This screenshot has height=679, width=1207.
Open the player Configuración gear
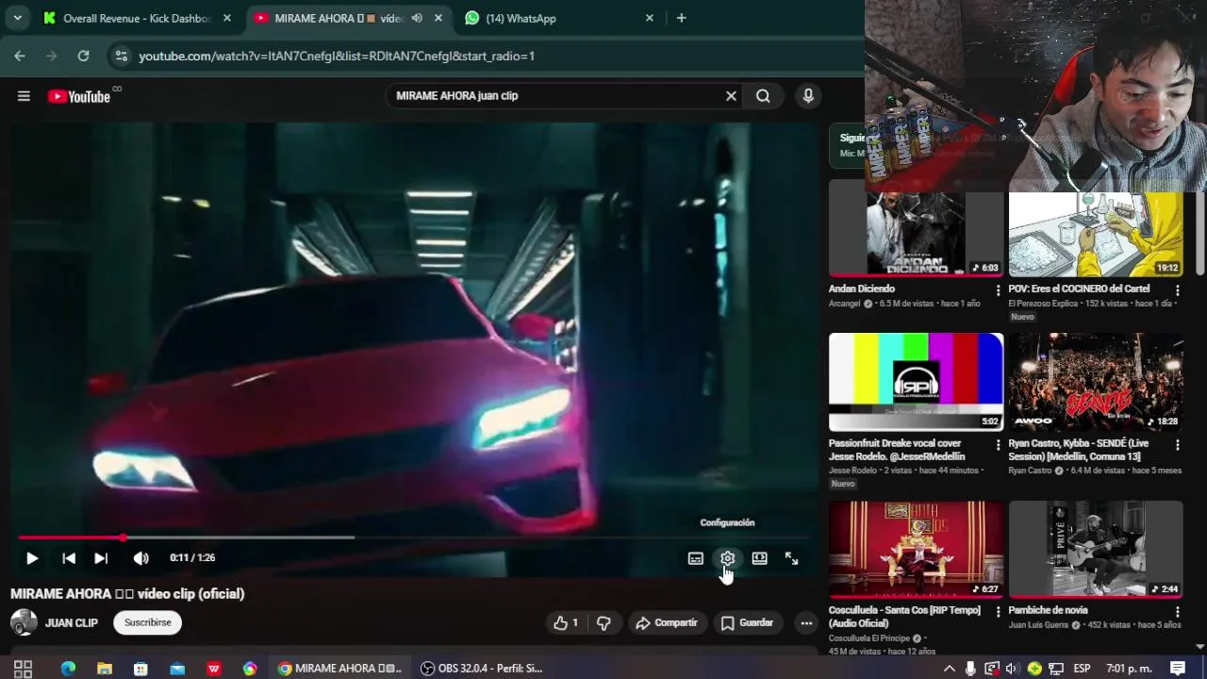coord(727,558)
